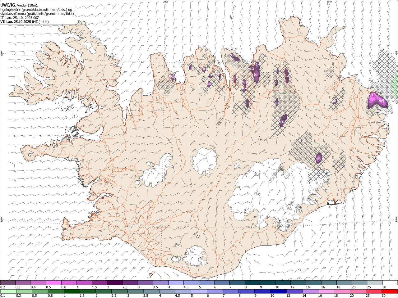Click the bright red 30 swatch, lower scale
This screenshot has width=398, height=298.
(390, 291)
